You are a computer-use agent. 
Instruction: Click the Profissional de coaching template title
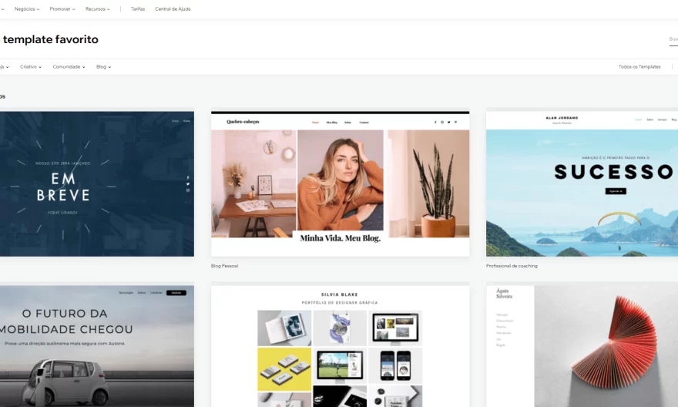(512, 266)
